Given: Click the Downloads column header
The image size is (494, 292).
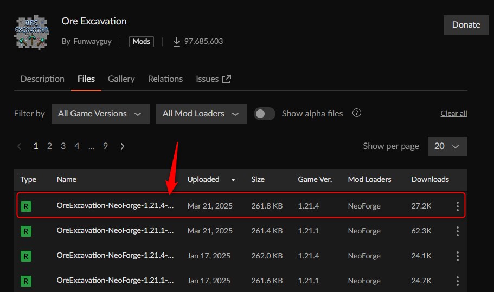Looking at the screenshot, I should (430, 180).
